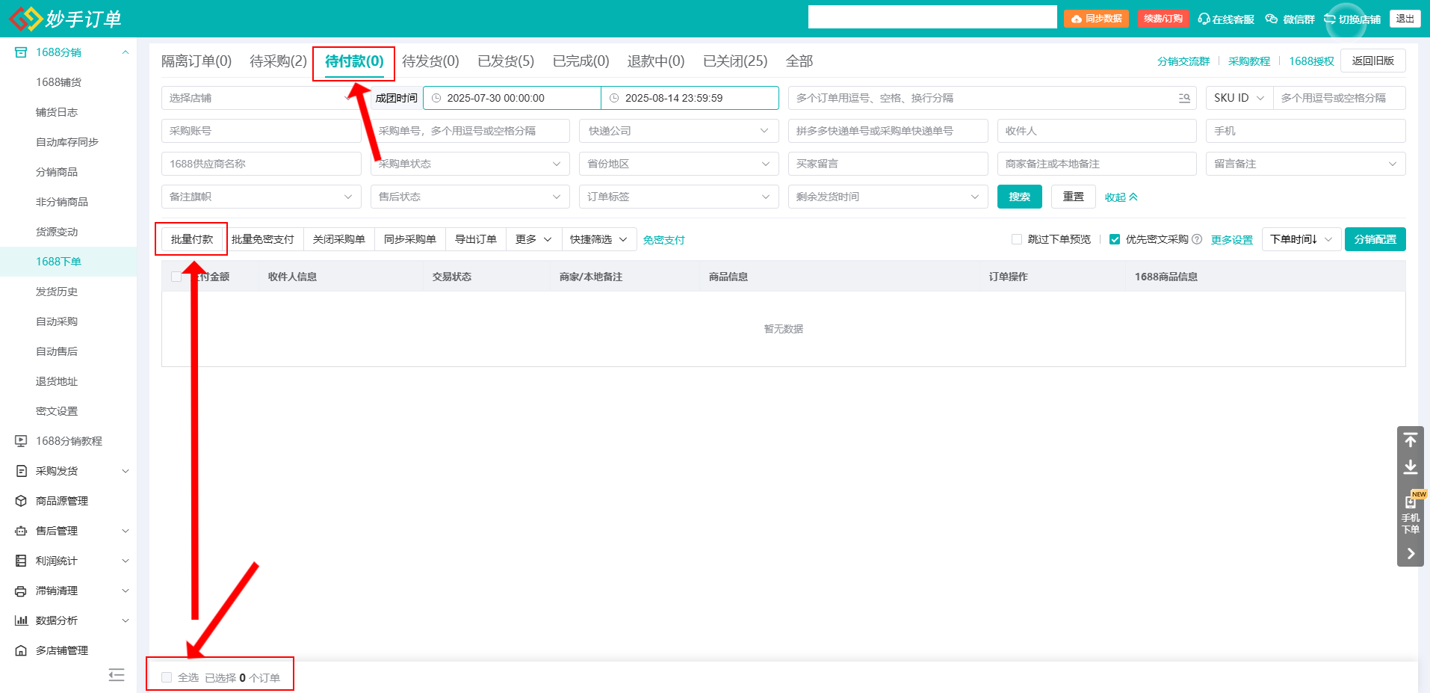Tick the 跳过下单预览 checkbox
1430x693 pixels.
pos(1017,239)
